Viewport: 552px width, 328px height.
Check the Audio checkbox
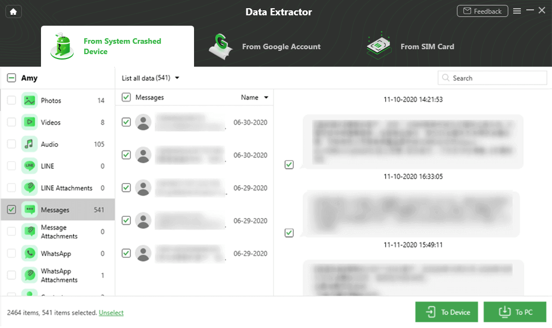tap(11, 144)
